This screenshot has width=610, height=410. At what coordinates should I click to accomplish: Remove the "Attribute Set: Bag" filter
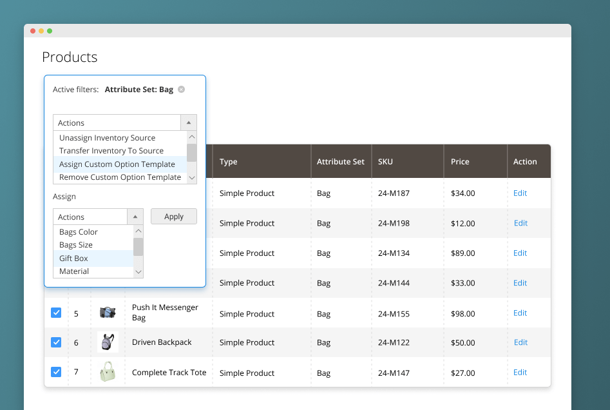(x=180, y=90)
